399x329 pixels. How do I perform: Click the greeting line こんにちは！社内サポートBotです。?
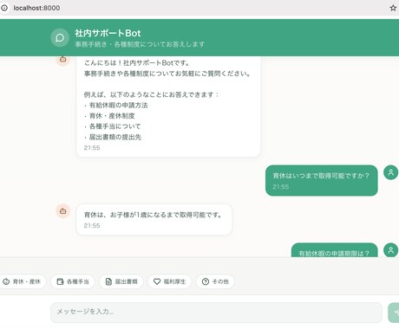coord(137,62)
